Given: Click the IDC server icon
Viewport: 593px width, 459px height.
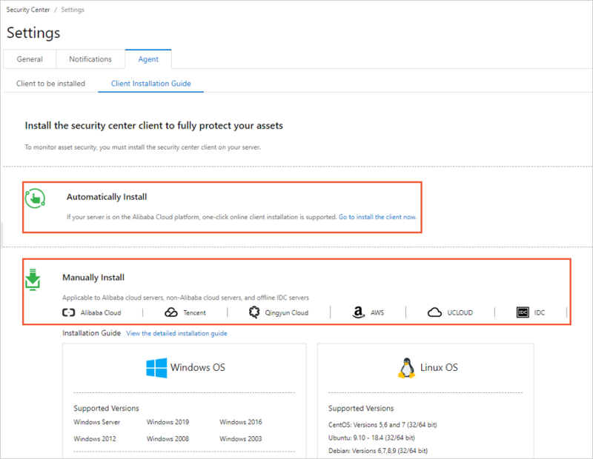Looking at the screenshot, I should point(523,312).
